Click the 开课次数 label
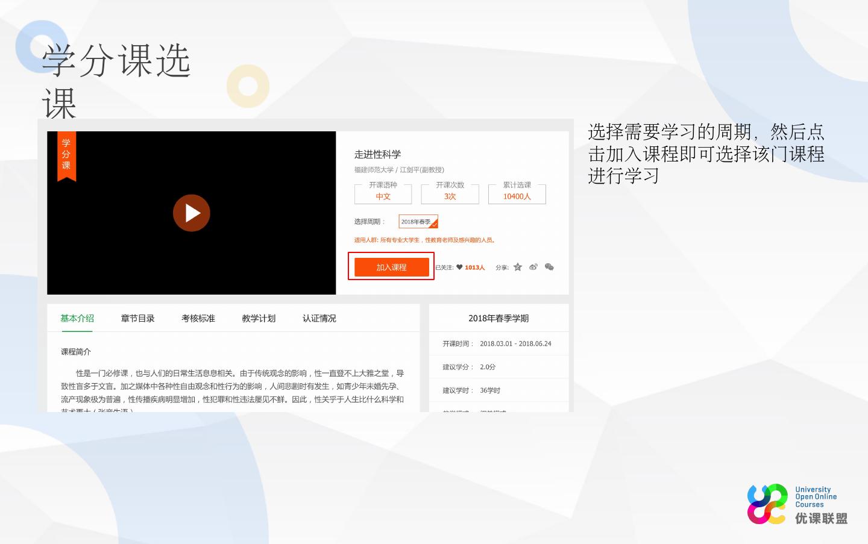 pos(450,185)
